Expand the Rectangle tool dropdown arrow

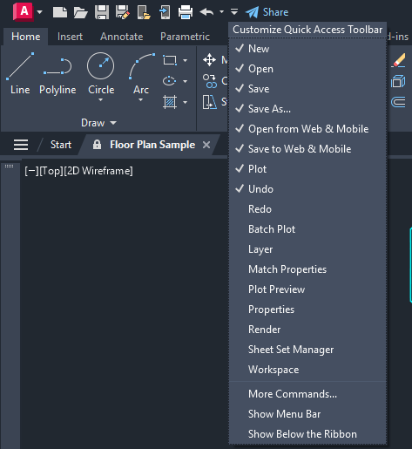click(x=185, y=60)
